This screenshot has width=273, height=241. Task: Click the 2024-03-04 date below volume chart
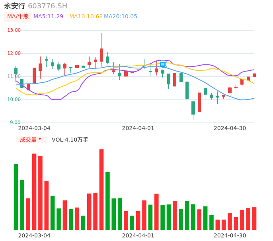point(34,235)
